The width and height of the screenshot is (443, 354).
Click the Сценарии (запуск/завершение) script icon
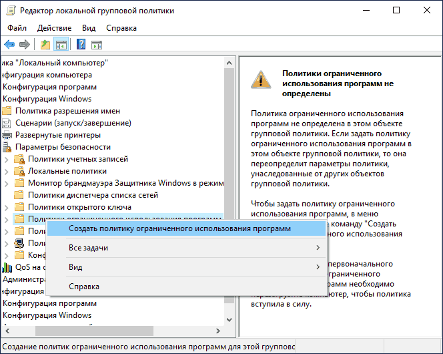coord(7,123)
